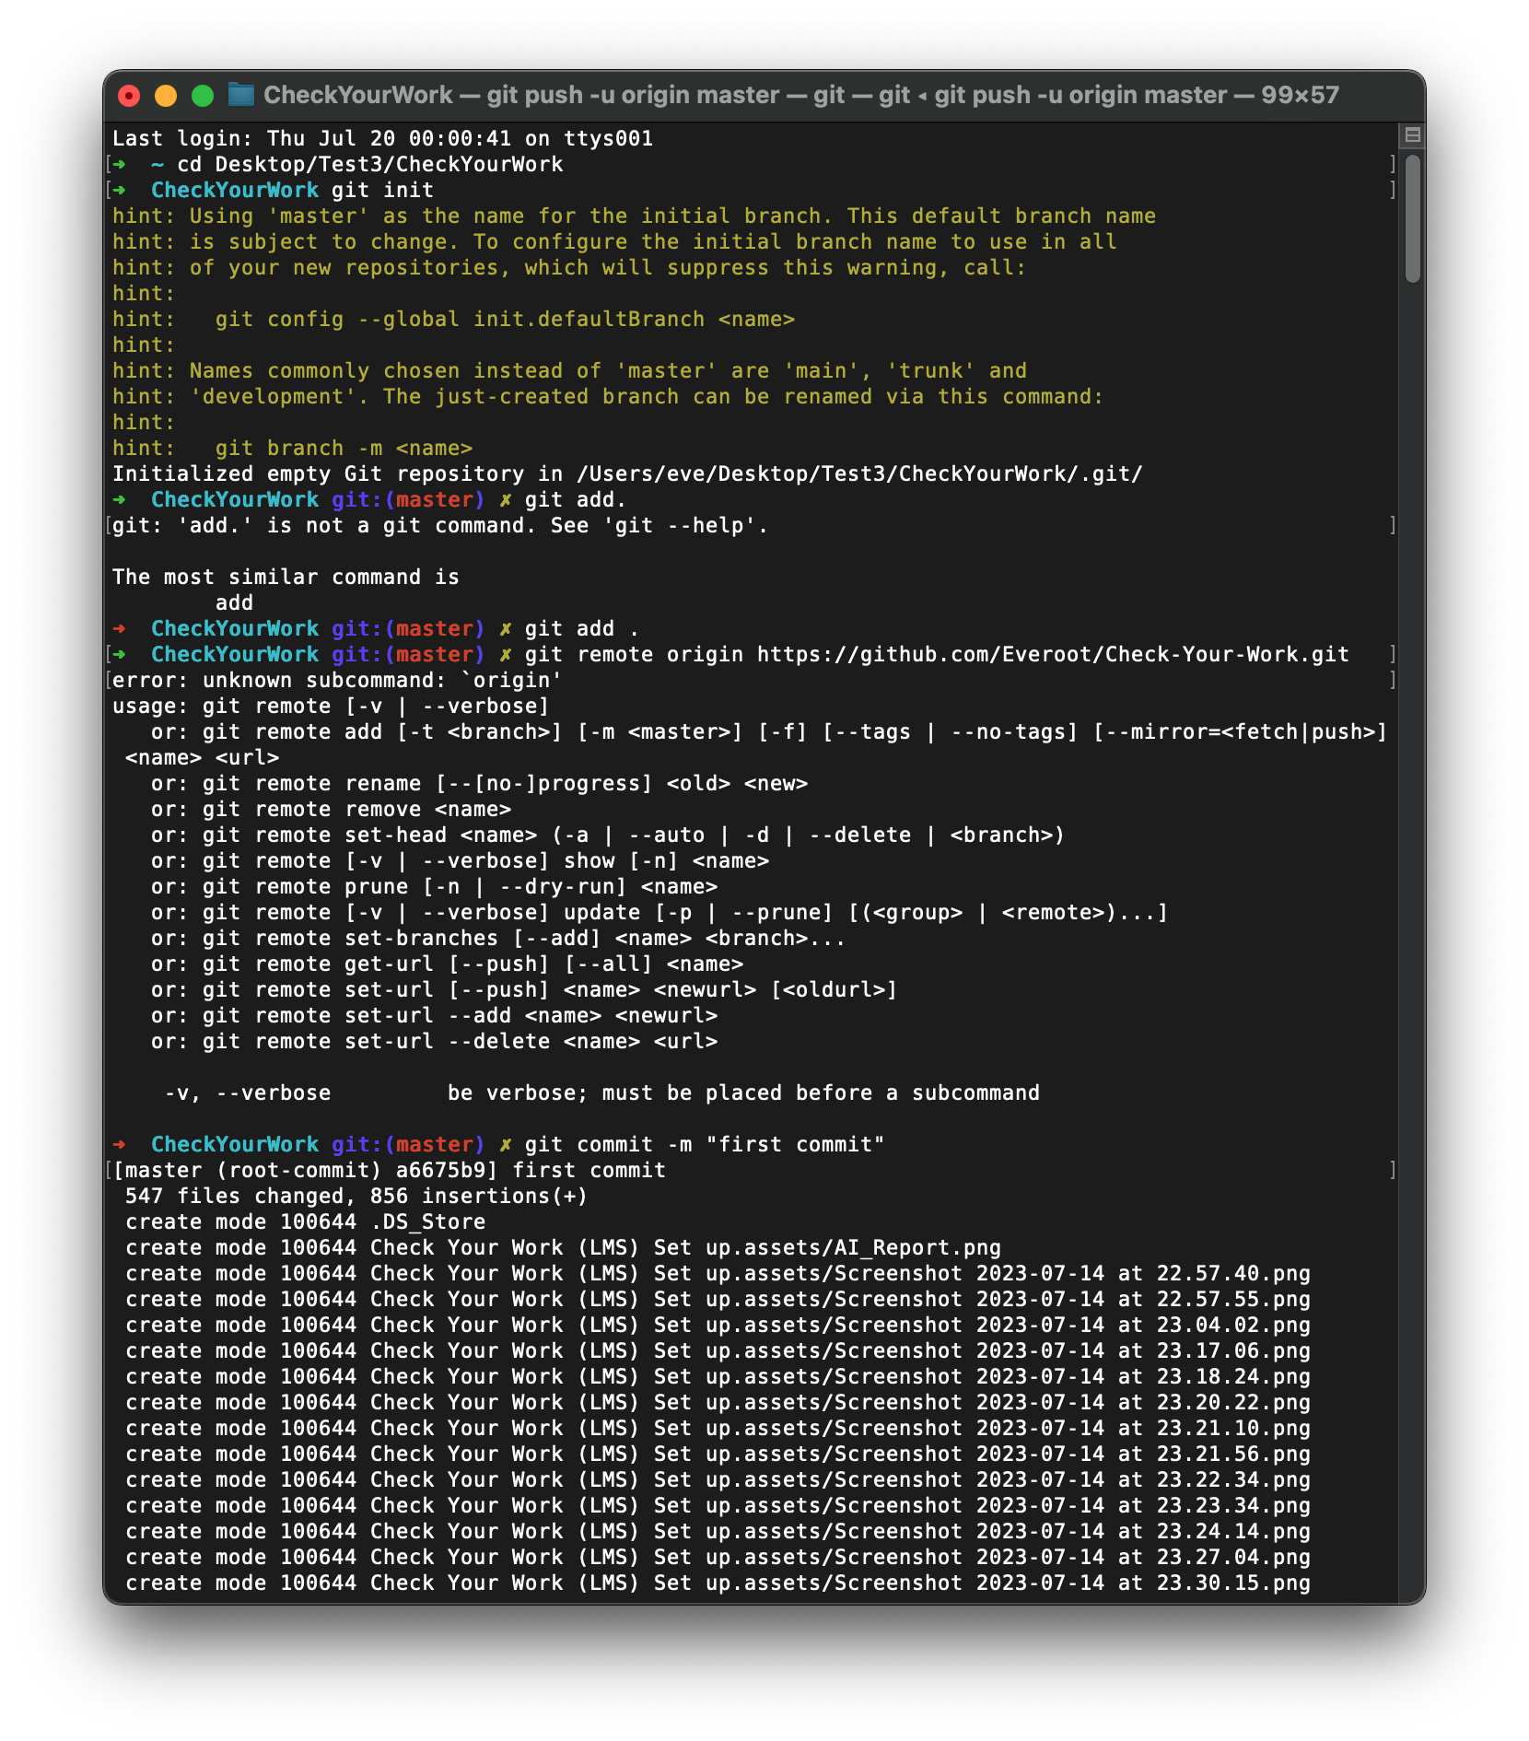The width and height of the screenshot is (1529, 1741).
Task: Click the CheckYourWork folder icon in title bar
Action: click(241, 95)
